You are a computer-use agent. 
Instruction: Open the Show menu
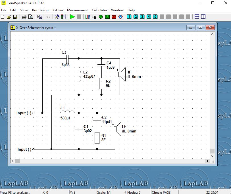24,10
